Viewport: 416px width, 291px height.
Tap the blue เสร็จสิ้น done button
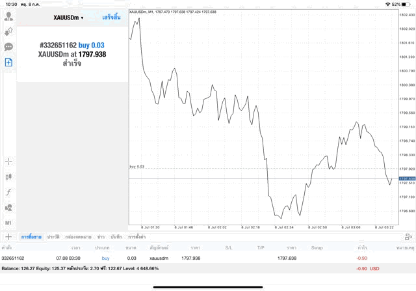click(x=111, y=18)
